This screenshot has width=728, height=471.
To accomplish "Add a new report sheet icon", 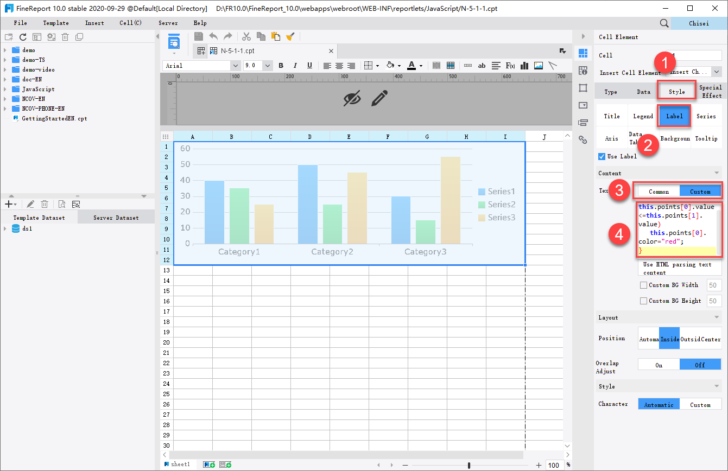I will coord(209,464).
